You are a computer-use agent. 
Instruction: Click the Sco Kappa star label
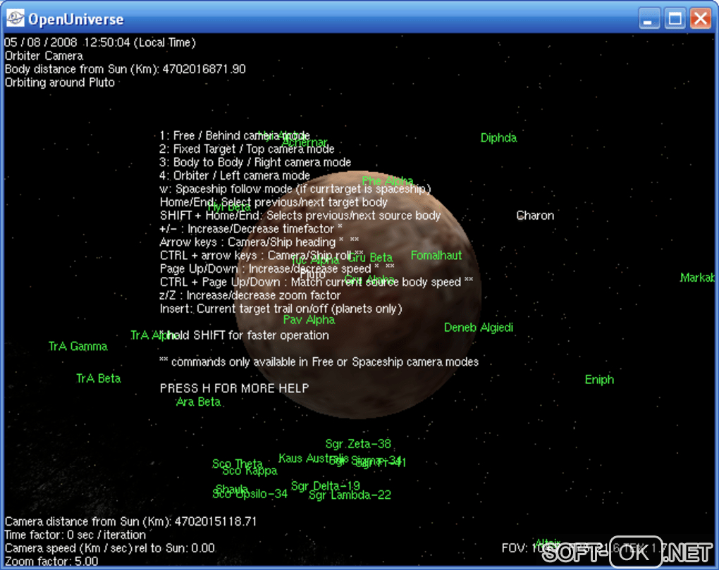[x=250, y=471]
